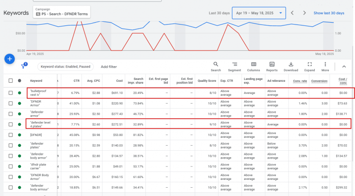The height and width of the screenshot is (196, 355).
Task: Click the 9/10 quality score cell
Action: coord(213,124)
